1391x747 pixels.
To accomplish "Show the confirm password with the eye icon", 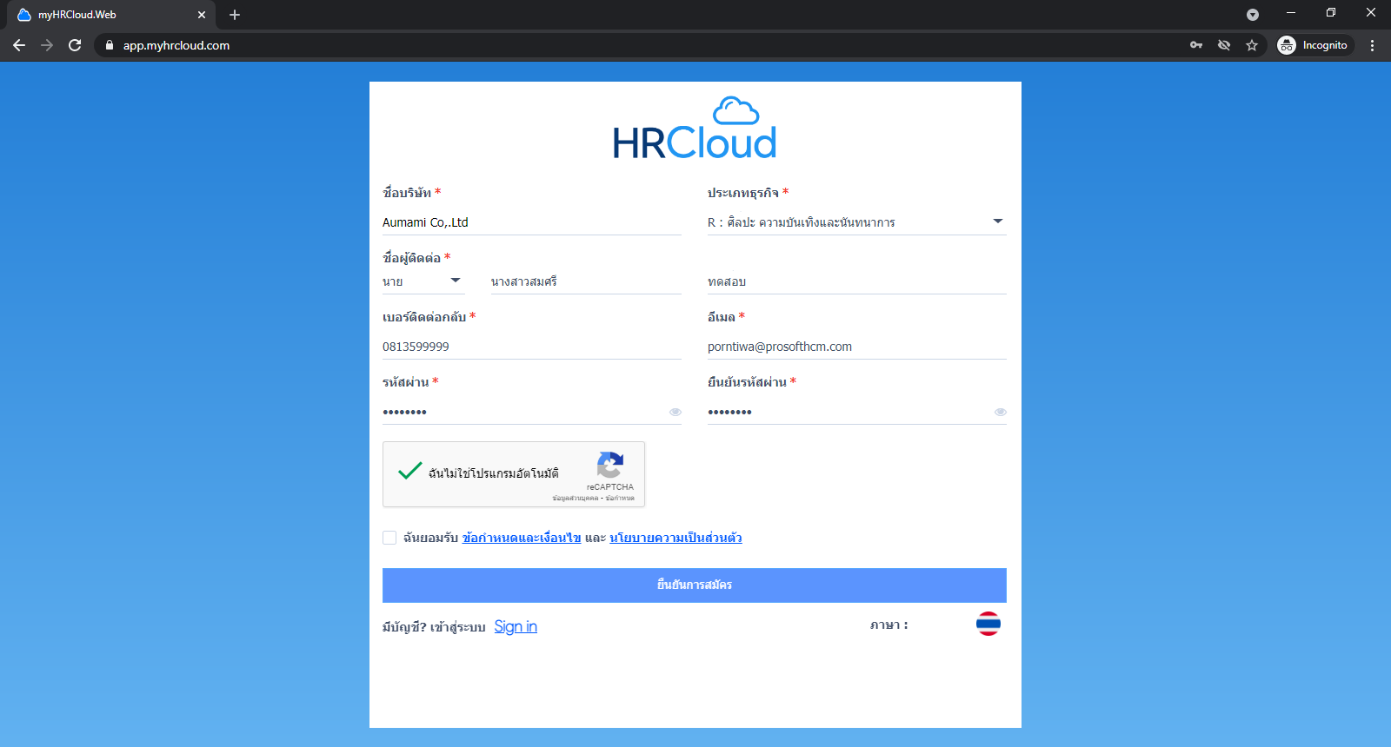I will [x=1001, y=412].
